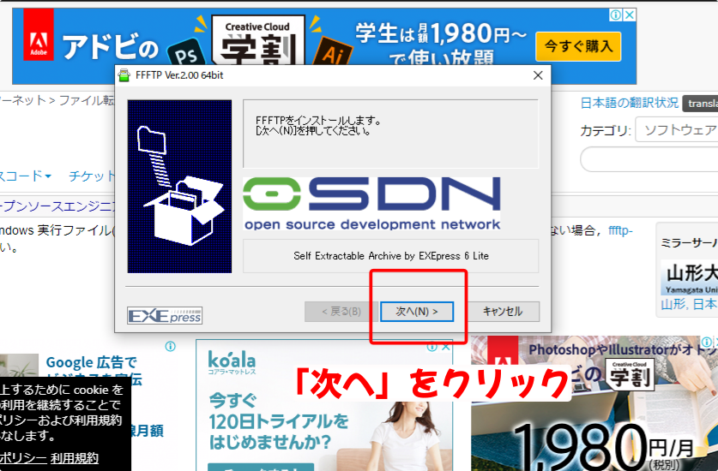Click the Illustrator Ai icon in banner
This screenshot has height=471, width=718.
point(333,52)
